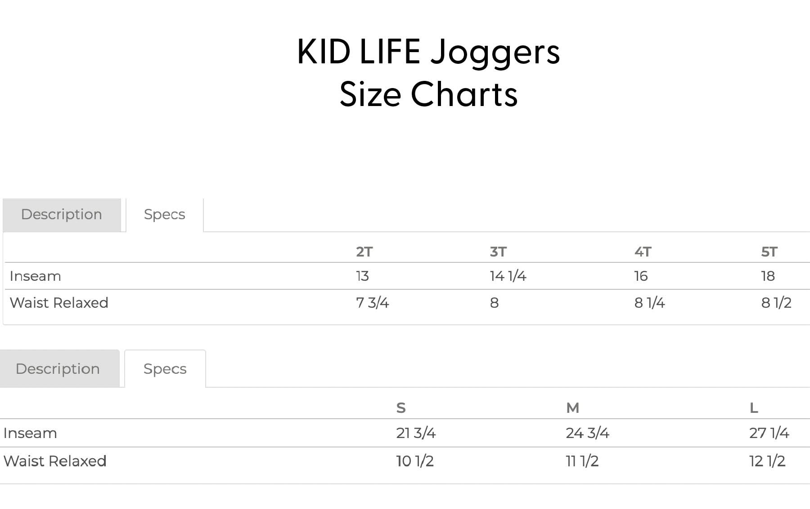Click the Waist Relaxed row label in toddler chart
810x509 pixels.
(x=58, y=303)
